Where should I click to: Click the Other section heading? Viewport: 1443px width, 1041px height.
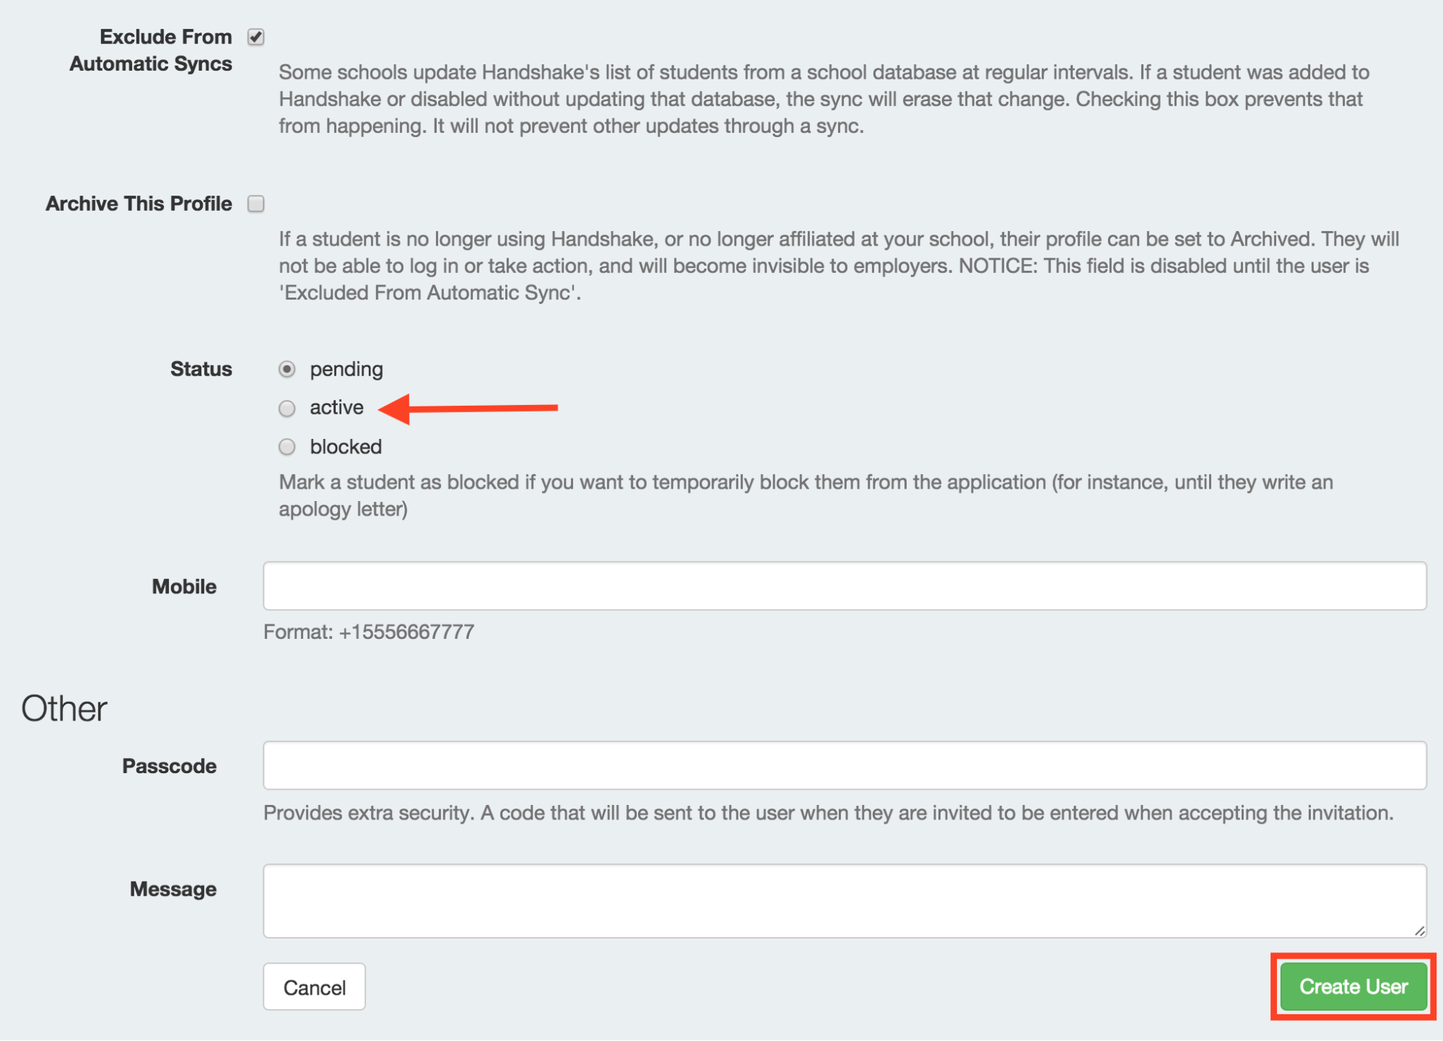pyautogui.click(x=63, y=708)
